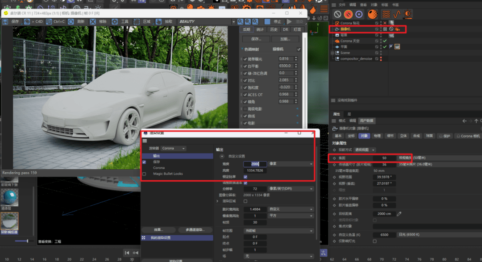Screen dimensions: 482x262
Task: Select the 区域 region render icon
Action: click(137, 21)
